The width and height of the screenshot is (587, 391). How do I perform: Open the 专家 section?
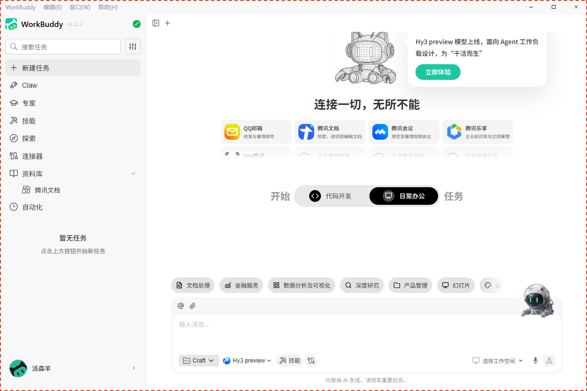[x=73, y=103]
